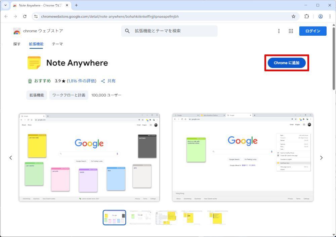The height and width of the screenshot is (237, 336).
Task: Click the 共有 share link
Action: coord(109,81)
